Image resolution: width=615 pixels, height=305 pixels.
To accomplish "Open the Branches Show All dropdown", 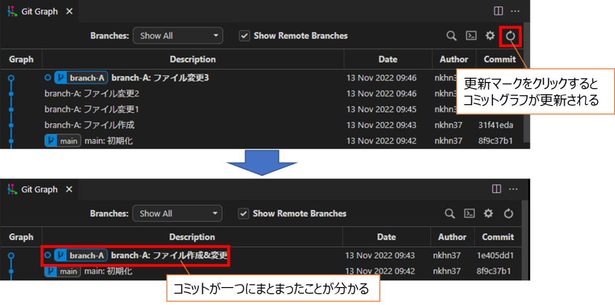I will 178,35.
